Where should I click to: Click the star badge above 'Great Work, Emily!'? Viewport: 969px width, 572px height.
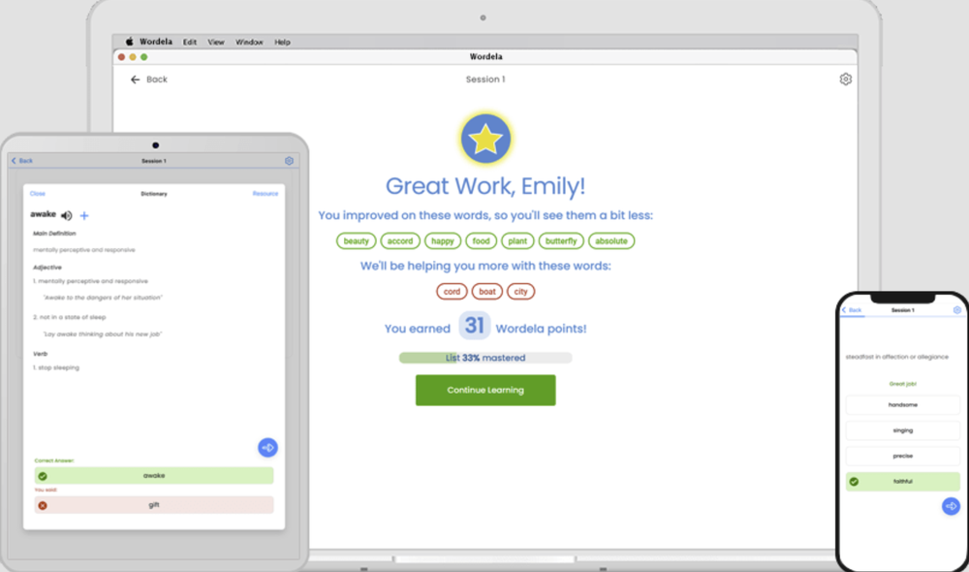tap(484, 138)
